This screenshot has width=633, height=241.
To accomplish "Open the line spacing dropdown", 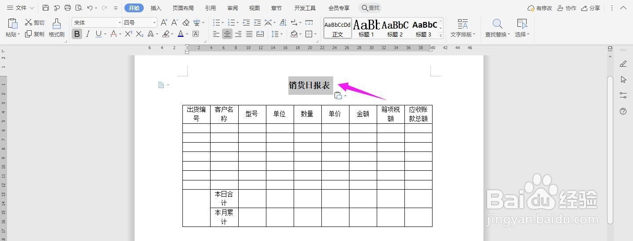I will pyautogui.click(x=282, y=34).
